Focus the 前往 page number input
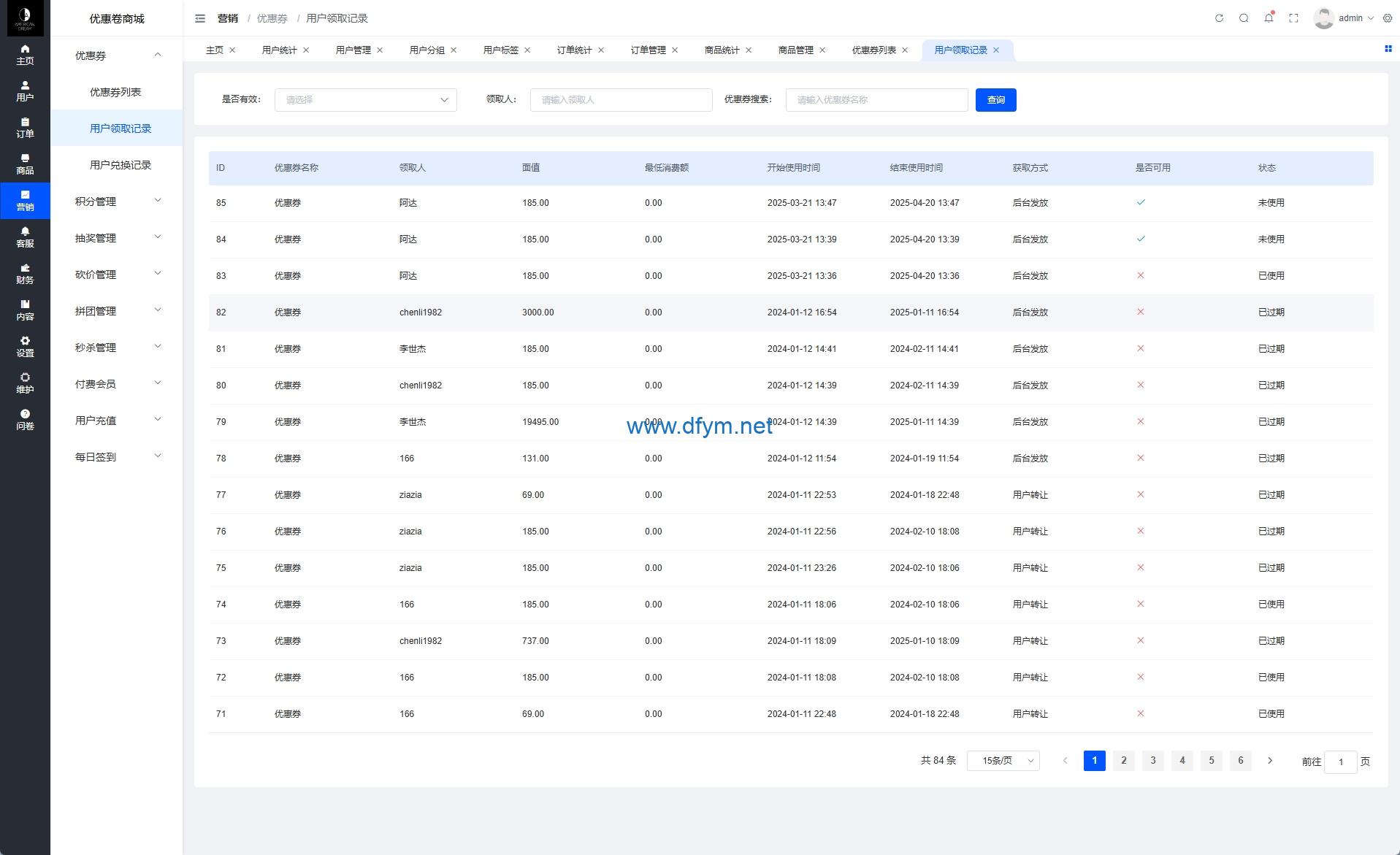1400x855 pixels. pos(1341,762)
